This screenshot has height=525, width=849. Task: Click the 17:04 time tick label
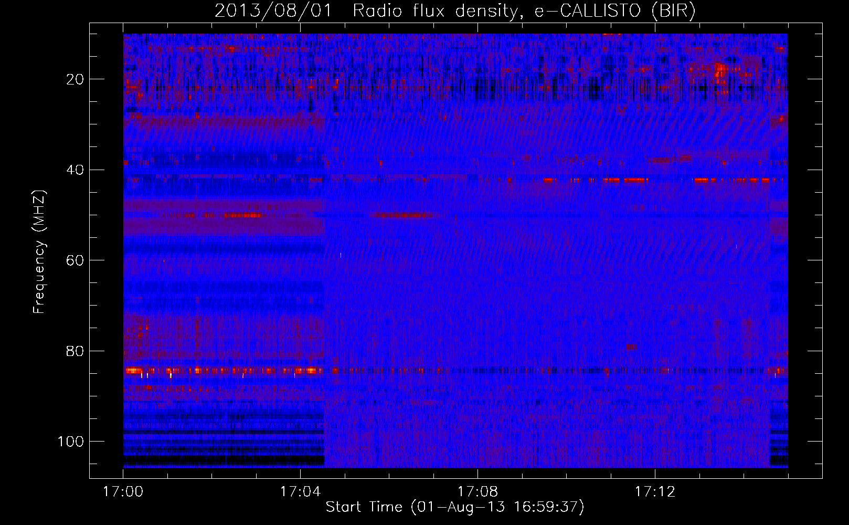[301, 492]
